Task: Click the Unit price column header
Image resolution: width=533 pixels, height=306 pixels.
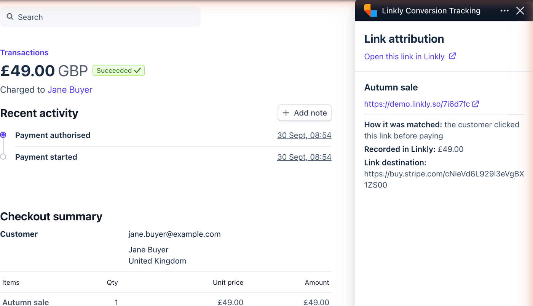Action: (228, 282)
